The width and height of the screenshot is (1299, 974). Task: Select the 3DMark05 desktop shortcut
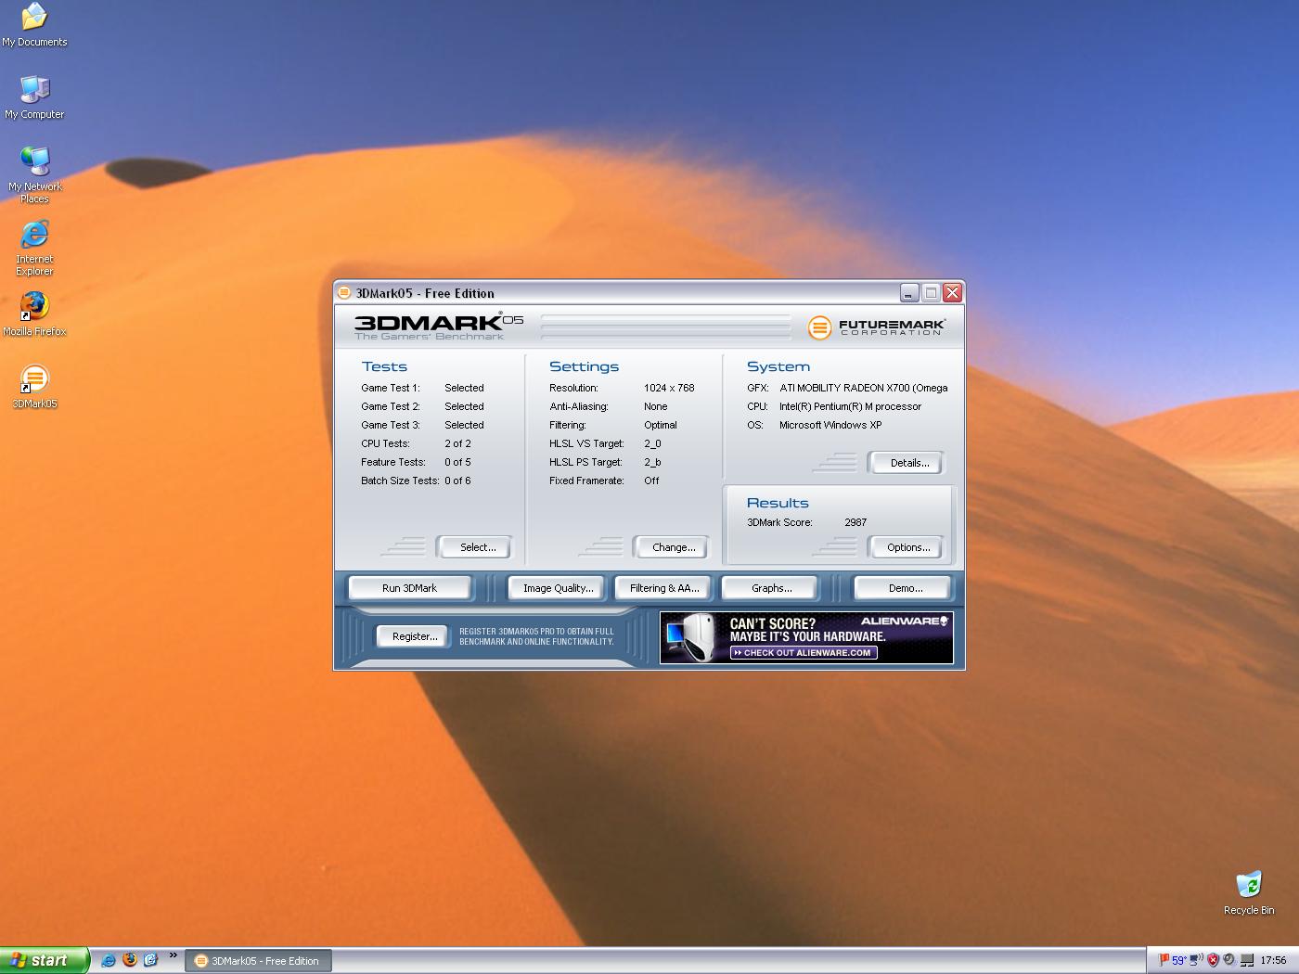click(34, 386)
